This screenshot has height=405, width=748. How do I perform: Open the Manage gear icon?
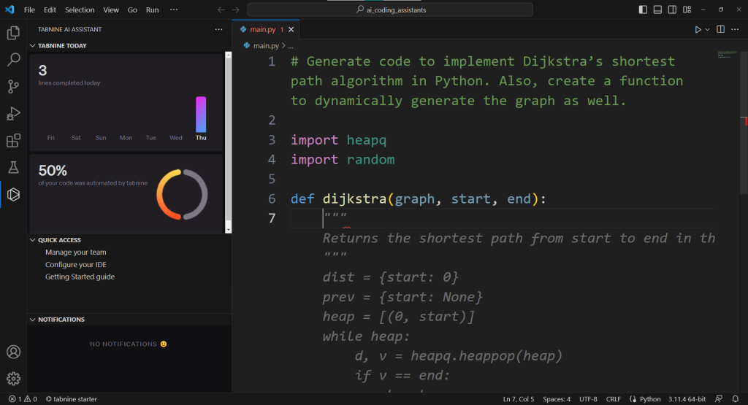point(13,379)
